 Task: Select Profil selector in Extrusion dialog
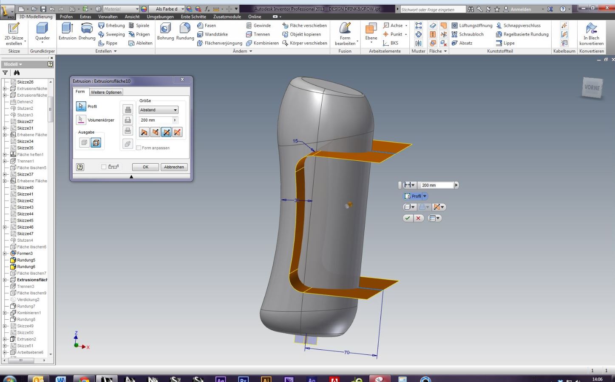pyautogui.click(x=81, y=106)
